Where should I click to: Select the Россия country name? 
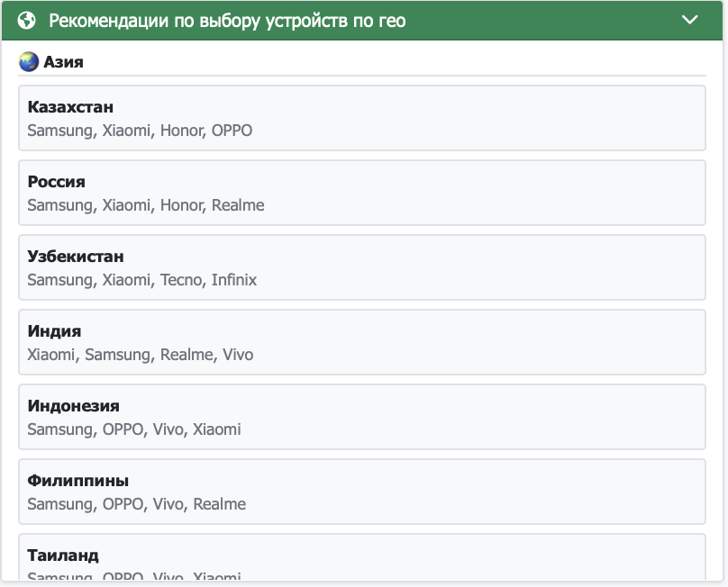point(56,182)
